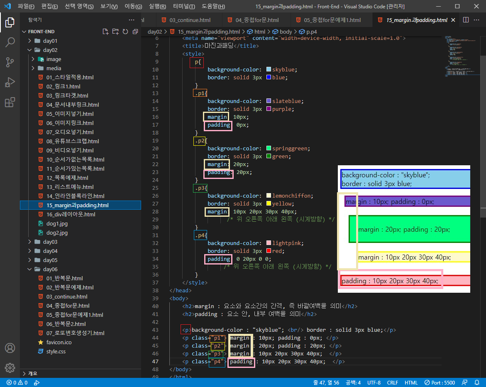Click the springgreen color swatch

pos(269,148)
